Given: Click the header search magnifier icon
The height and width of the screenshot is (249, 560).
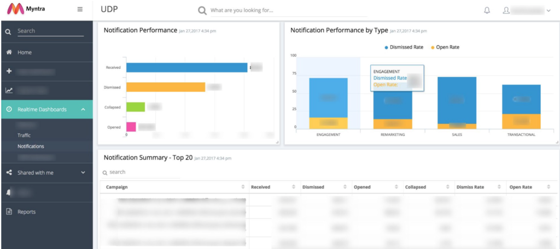Looking at the screenshot, I should (x=202, y=11).
